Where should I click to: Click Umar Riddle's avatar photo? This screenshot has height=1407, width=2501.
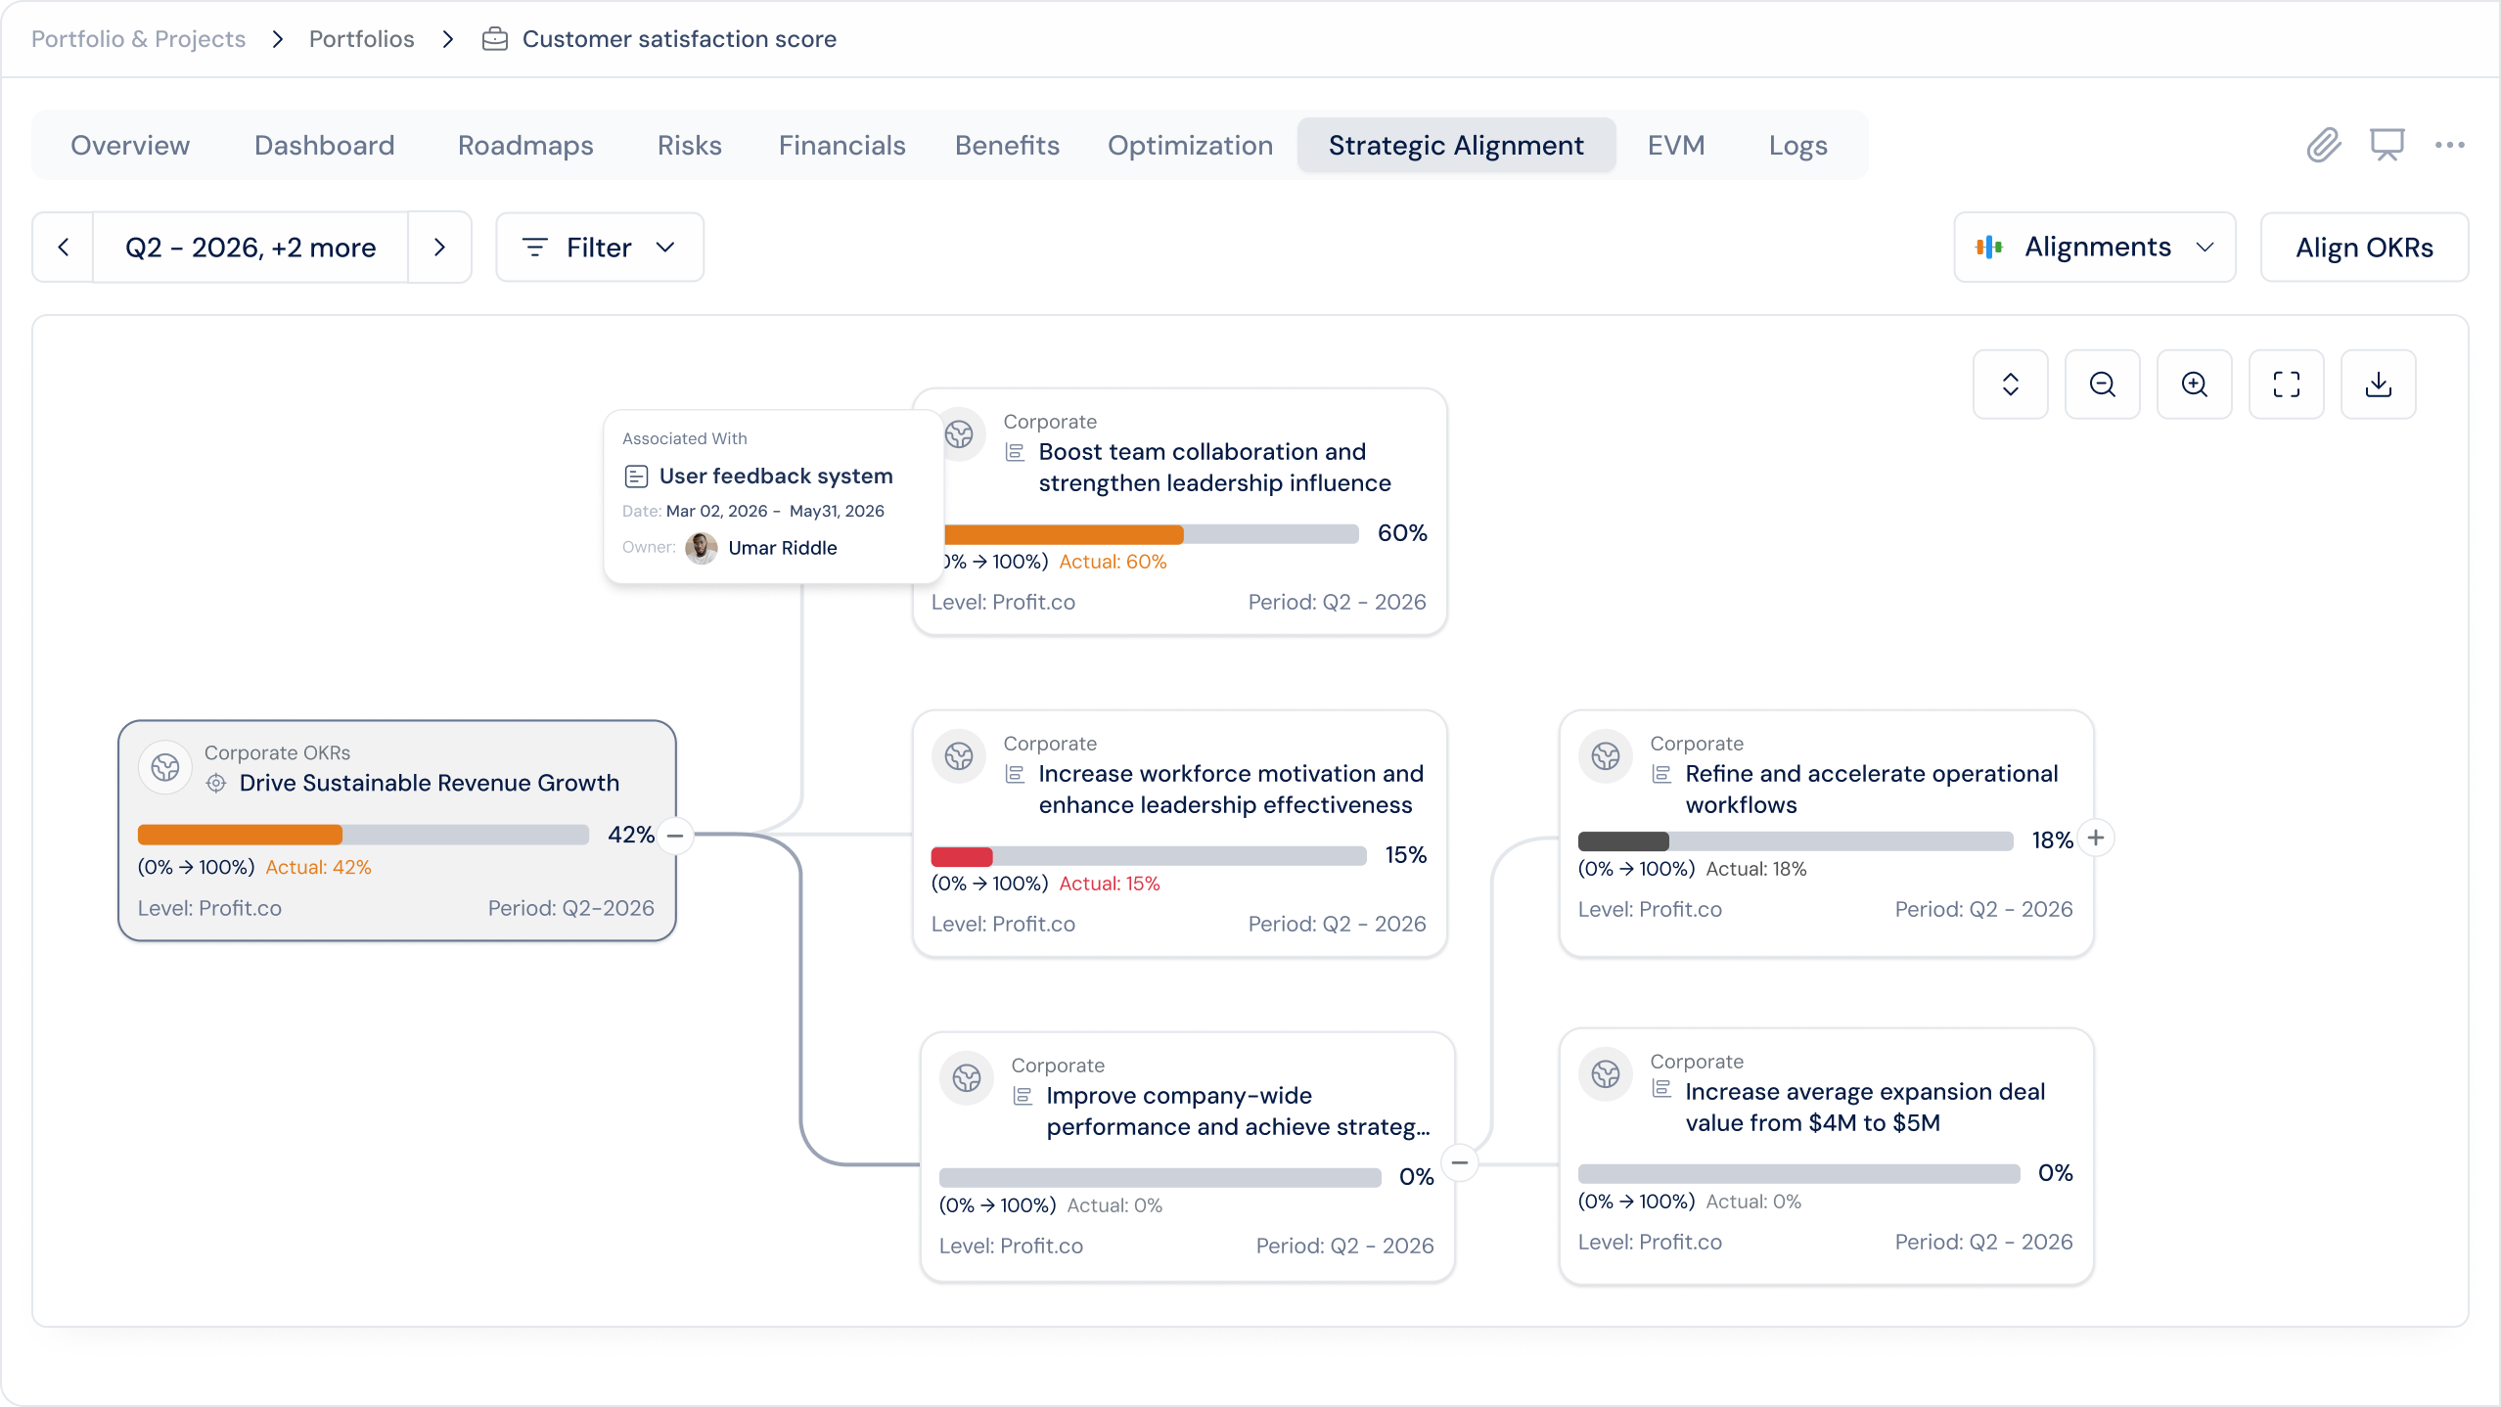702,548
